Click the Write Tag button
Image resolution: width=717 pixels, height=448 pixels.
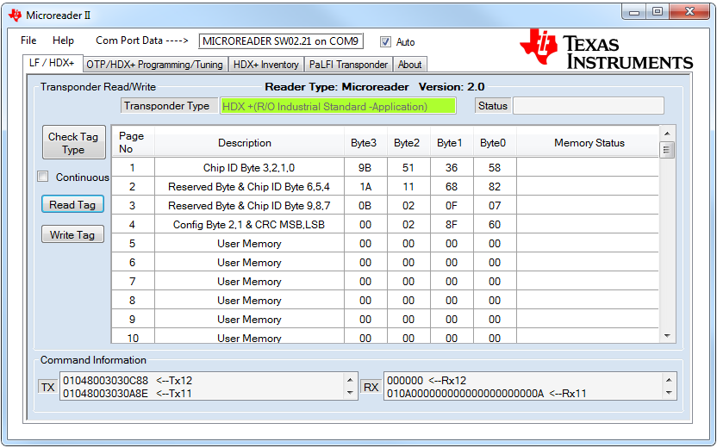coord(72,234)
